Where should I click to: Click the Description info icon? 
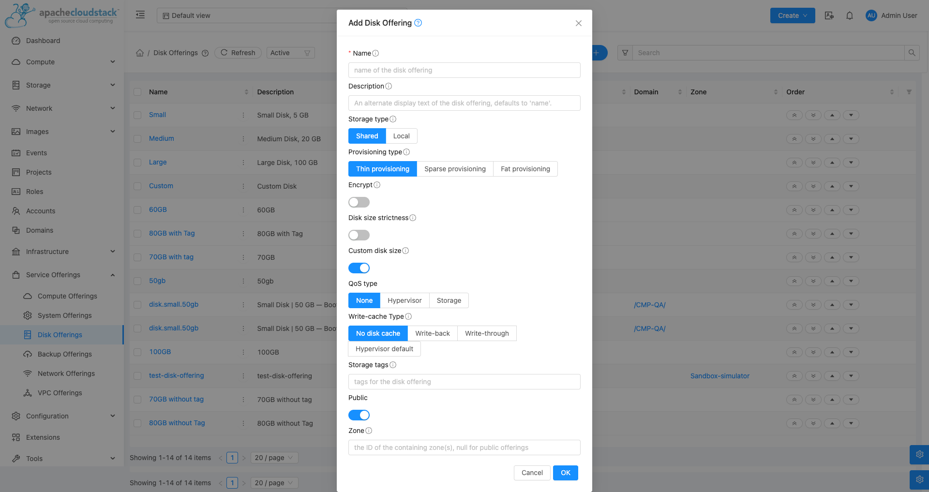(389, 86)
